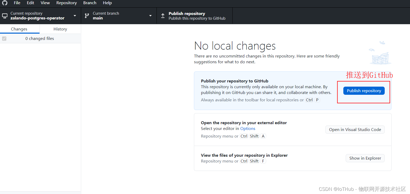Click the F shortcut key hint

pos(263,161)
